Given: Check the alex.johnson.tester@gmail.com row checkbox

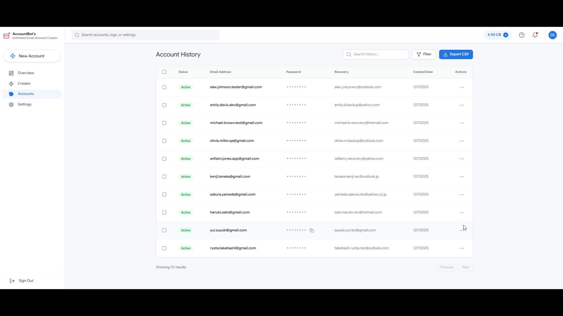Looking at the screenshot, I should [164, 87].
